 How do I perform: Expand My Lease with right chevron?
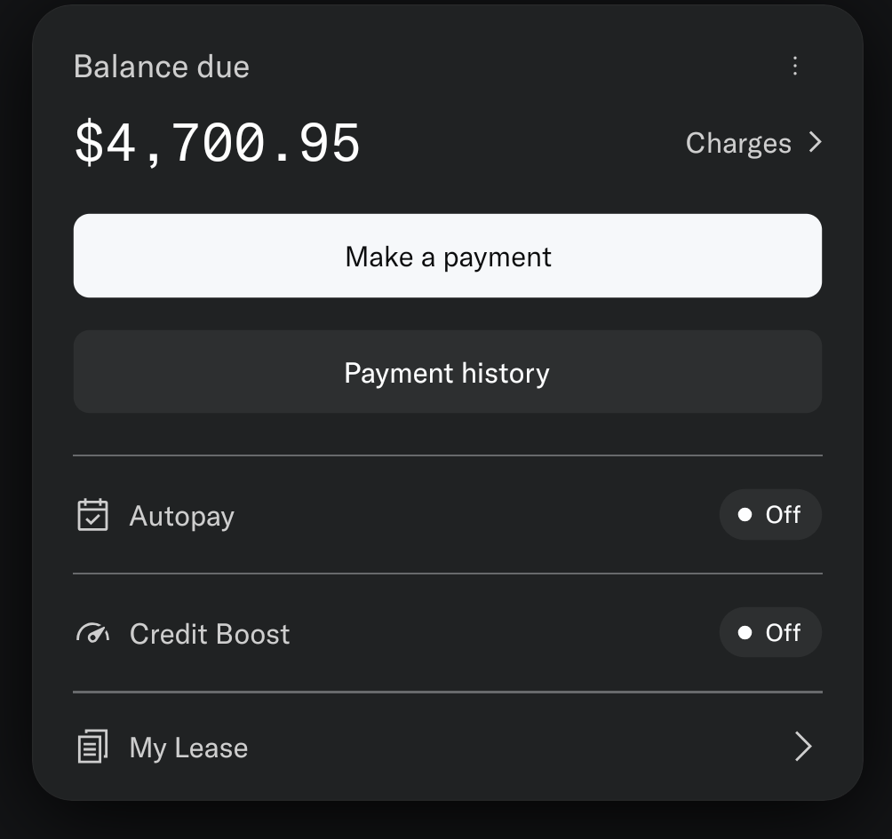click(802, 747)
